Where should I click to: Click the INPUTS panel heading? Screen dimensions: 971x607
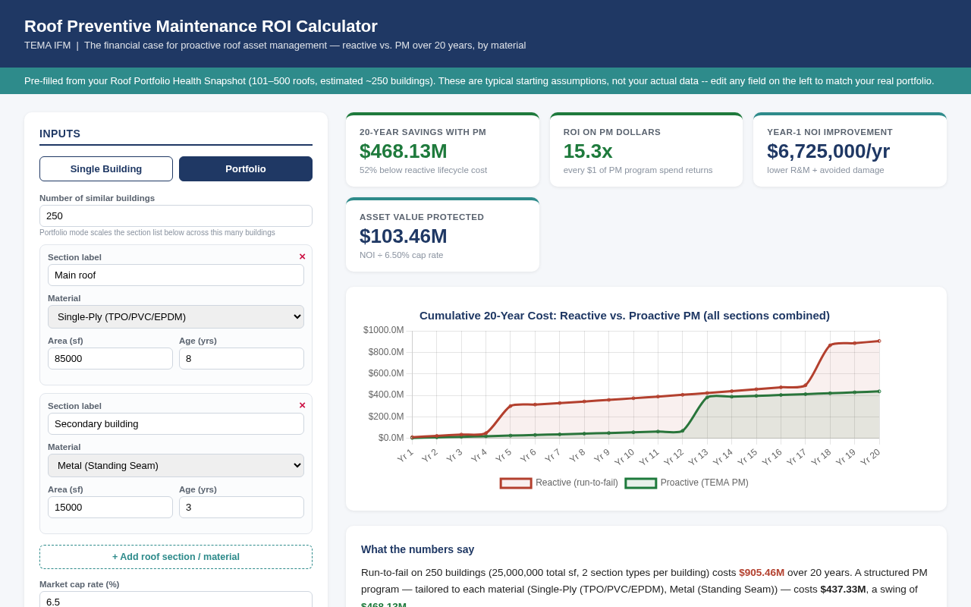coord(60,134)
